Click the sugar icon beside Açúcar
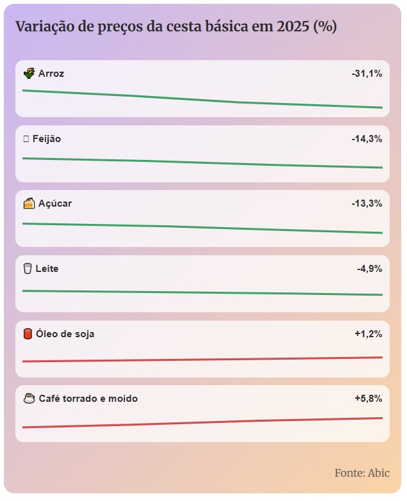Viewport: 407px width, 501px height. 28,203
